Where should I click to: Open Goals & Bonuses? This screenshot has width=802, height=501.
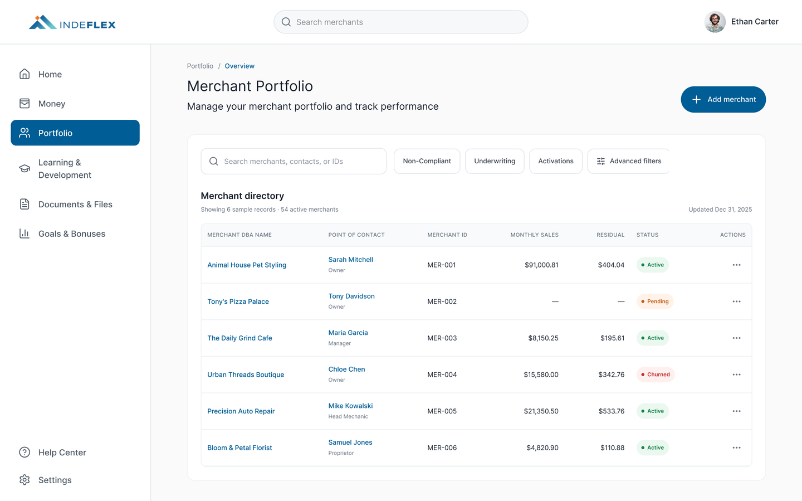click(75, 234)
